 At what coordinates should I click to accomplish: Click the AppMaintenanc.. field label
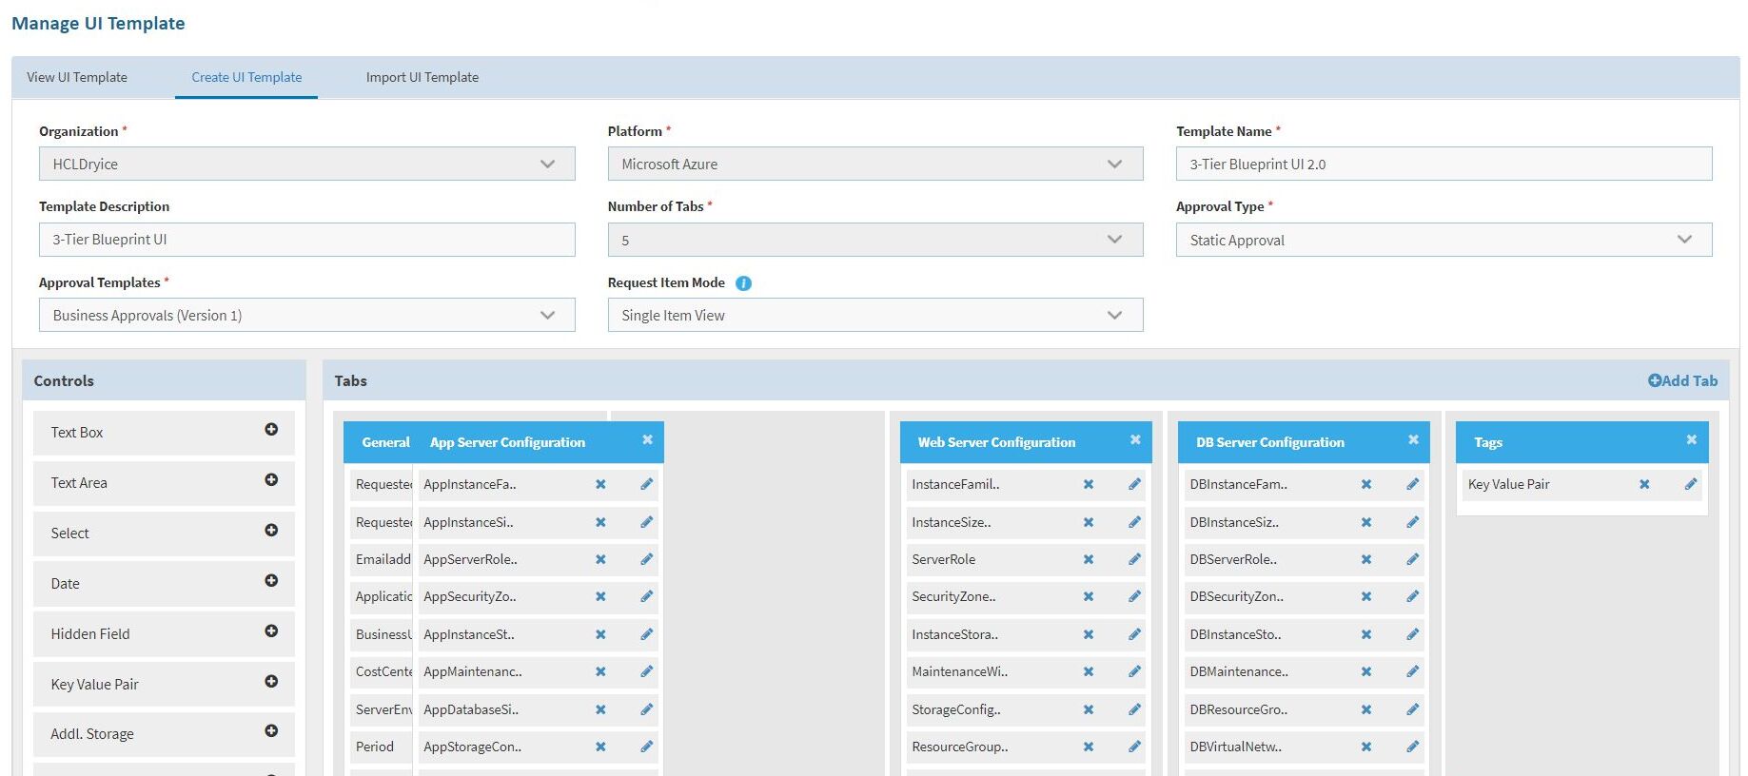coord(473,671)
